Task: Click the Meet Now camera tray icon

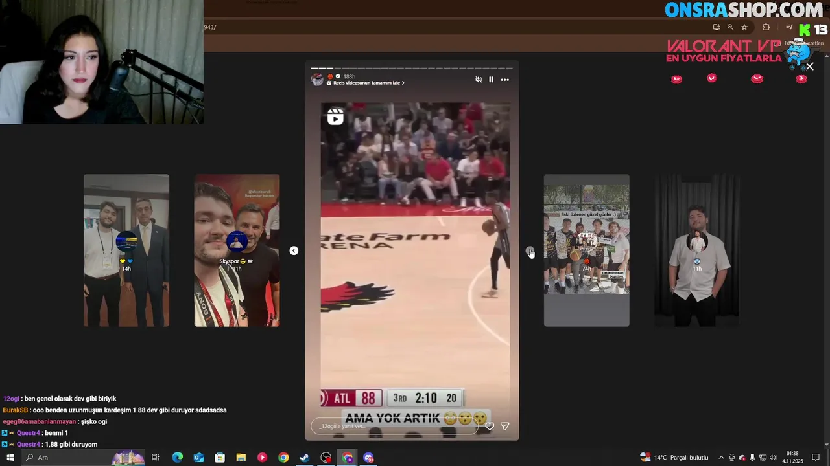Action: [x=731, y=458]
